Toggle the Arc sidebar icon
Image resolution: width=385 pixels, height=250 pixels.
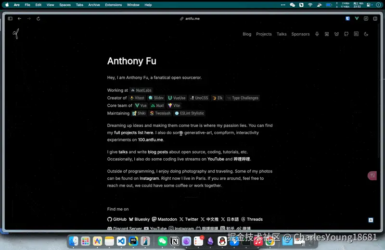click(10, 19)
